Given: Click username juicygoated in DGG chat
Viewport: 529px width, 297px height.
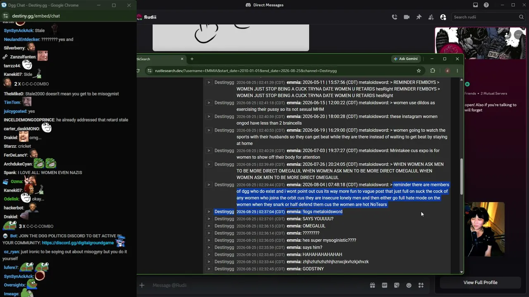Looking at the screenshot, I should [15, 111].
